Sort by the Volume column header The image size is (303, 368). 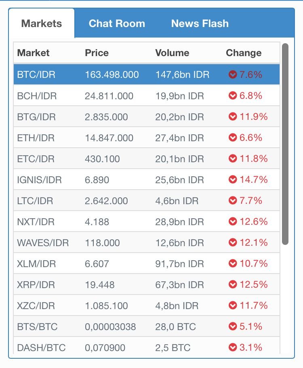[172, 53]
